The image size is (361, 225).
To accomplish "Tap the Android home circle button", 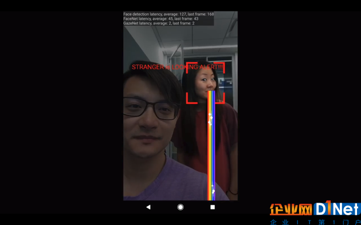I will pos(180,207).
